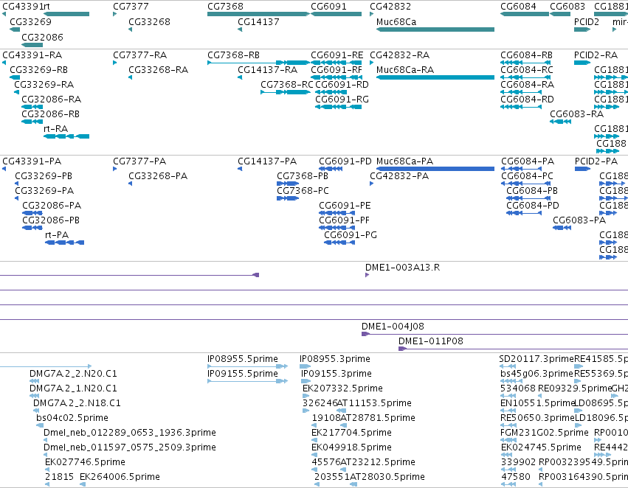
Task: Select the CG6091-RE transcript
Action: pos(336,63)
